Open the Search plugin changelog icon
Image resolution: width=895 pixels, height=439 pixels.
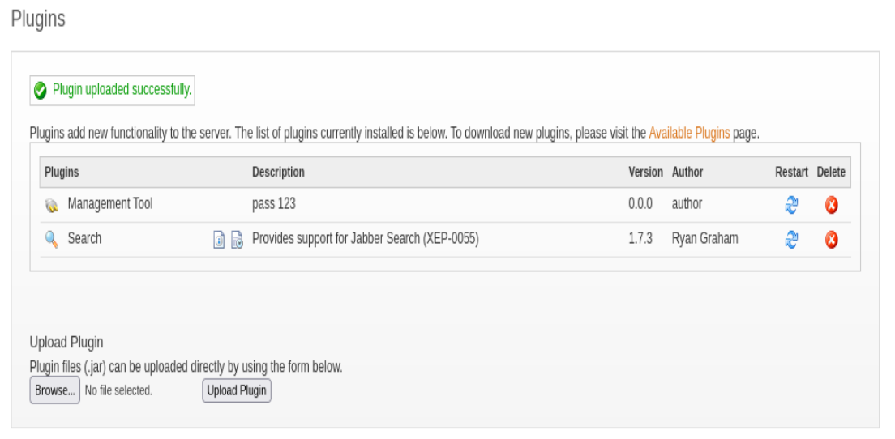(237, 240)
